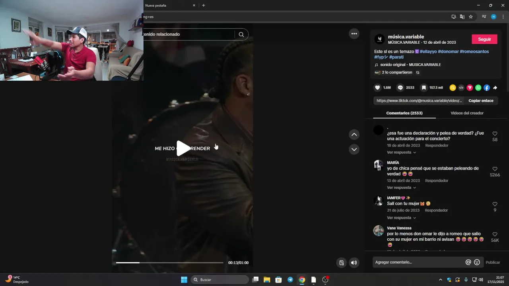This screenshot has width=509, height=286.
Task: Send to friends via red paper-plane icon
Action: 470,87
